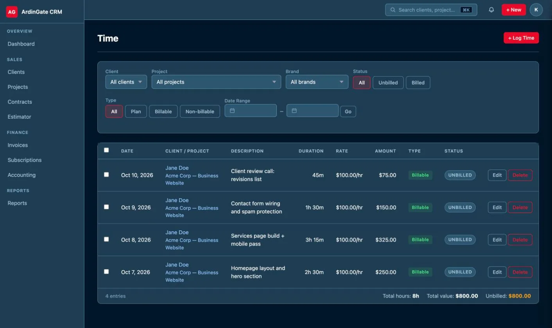Click the + New button
This screenshot has width=552, height=328.
pyautogui.click(x=514, y=10)
